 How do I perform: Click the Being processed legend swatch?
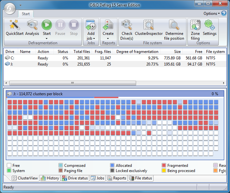164,170
